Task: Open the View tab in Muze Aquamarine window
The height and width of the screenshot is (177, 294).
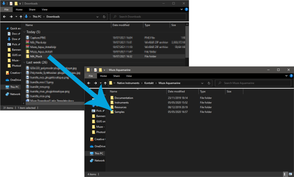Action: (129, 76)
